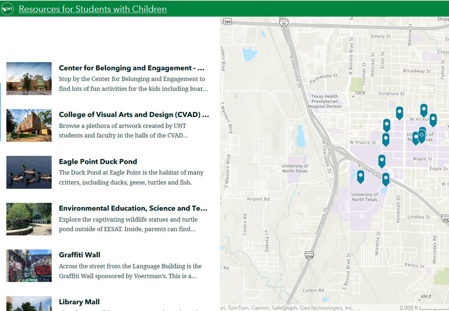Click the US 380 highway shield on the map
This screenshot has width=449, height=311.
[227, 22]
